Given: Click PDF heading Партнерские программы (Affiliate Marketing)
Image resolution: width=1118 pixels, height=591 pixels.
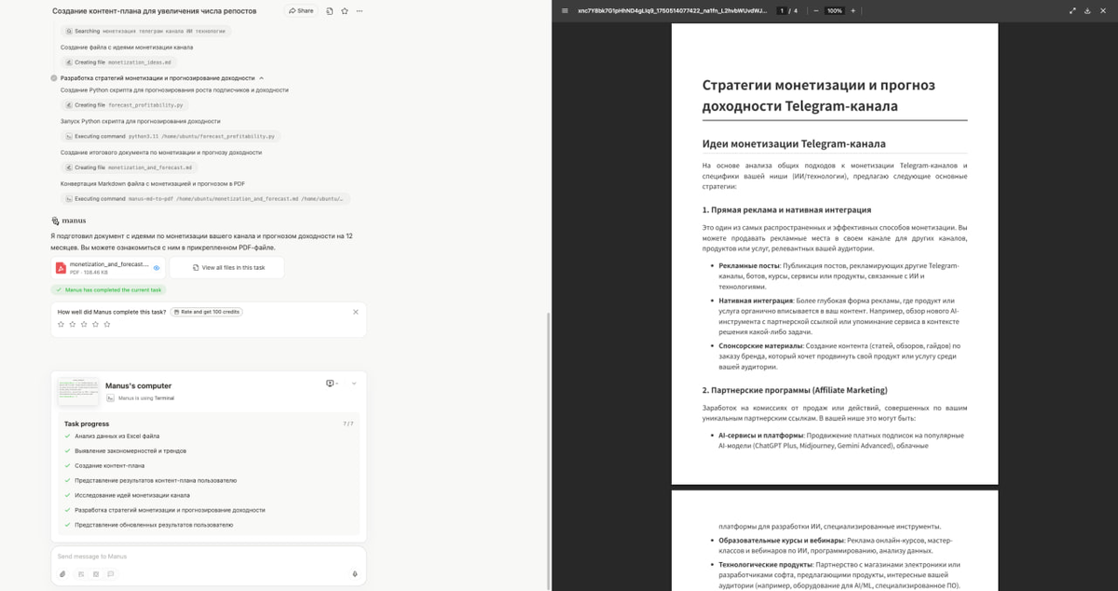Looking at the screenshot, I should coord(794,390).
